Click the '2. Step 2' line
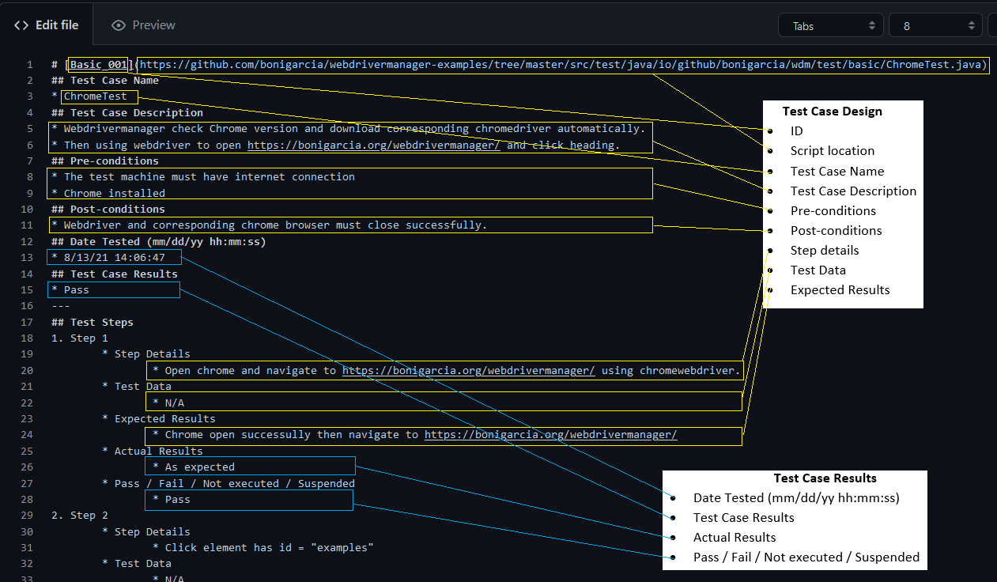Viewport: 997px width, 582px height. [80, 515]
